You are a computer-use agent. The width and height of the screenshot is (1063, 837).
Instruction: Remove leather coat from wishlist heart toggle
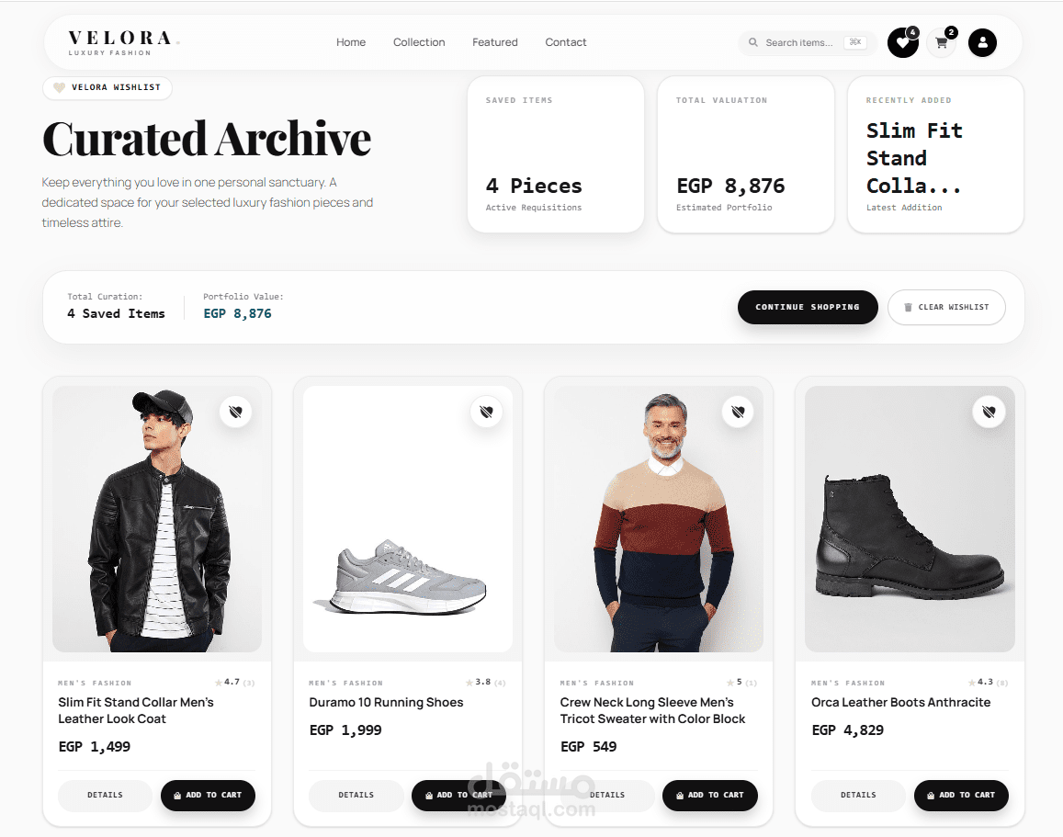pos(236,412)
